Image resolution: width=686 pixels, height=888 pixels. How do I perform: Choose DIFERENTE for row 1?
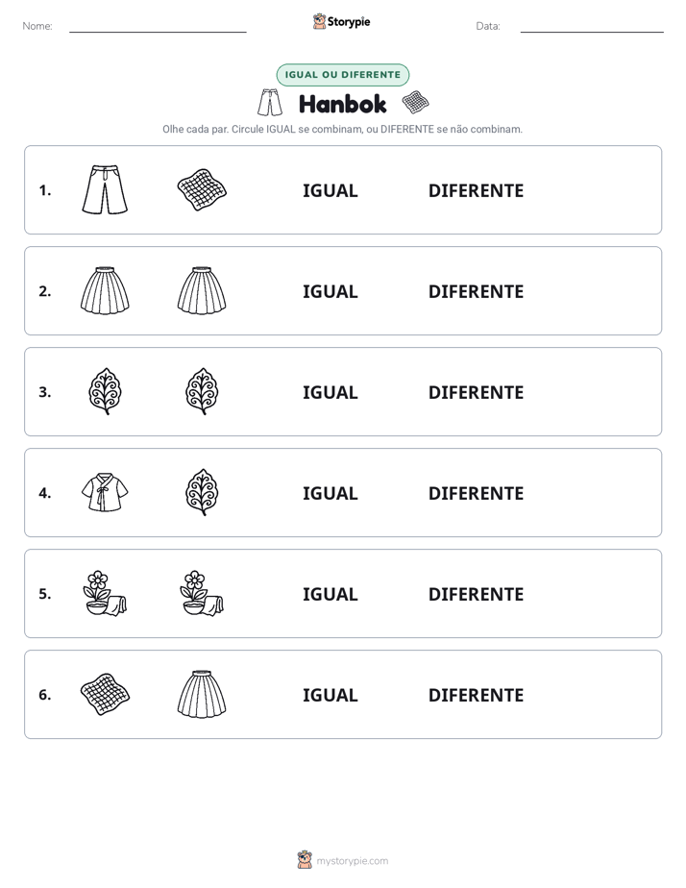pyautogui.click(x=476, y=191)
